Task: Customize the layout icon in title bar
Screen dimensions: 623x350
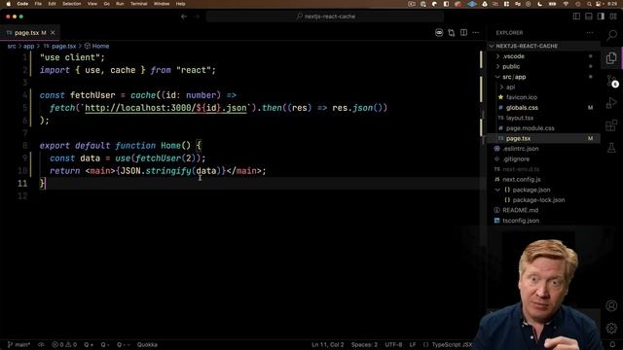Action: 613,17
